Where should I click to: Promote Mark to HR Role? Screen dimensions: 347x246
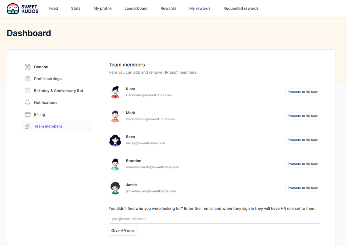tap(303, 116)
